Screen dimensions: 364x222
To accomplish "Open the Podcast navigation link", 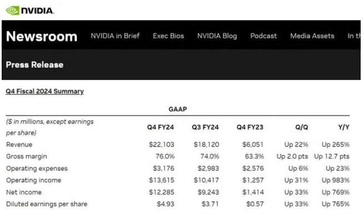I will (x=263, y=36).
